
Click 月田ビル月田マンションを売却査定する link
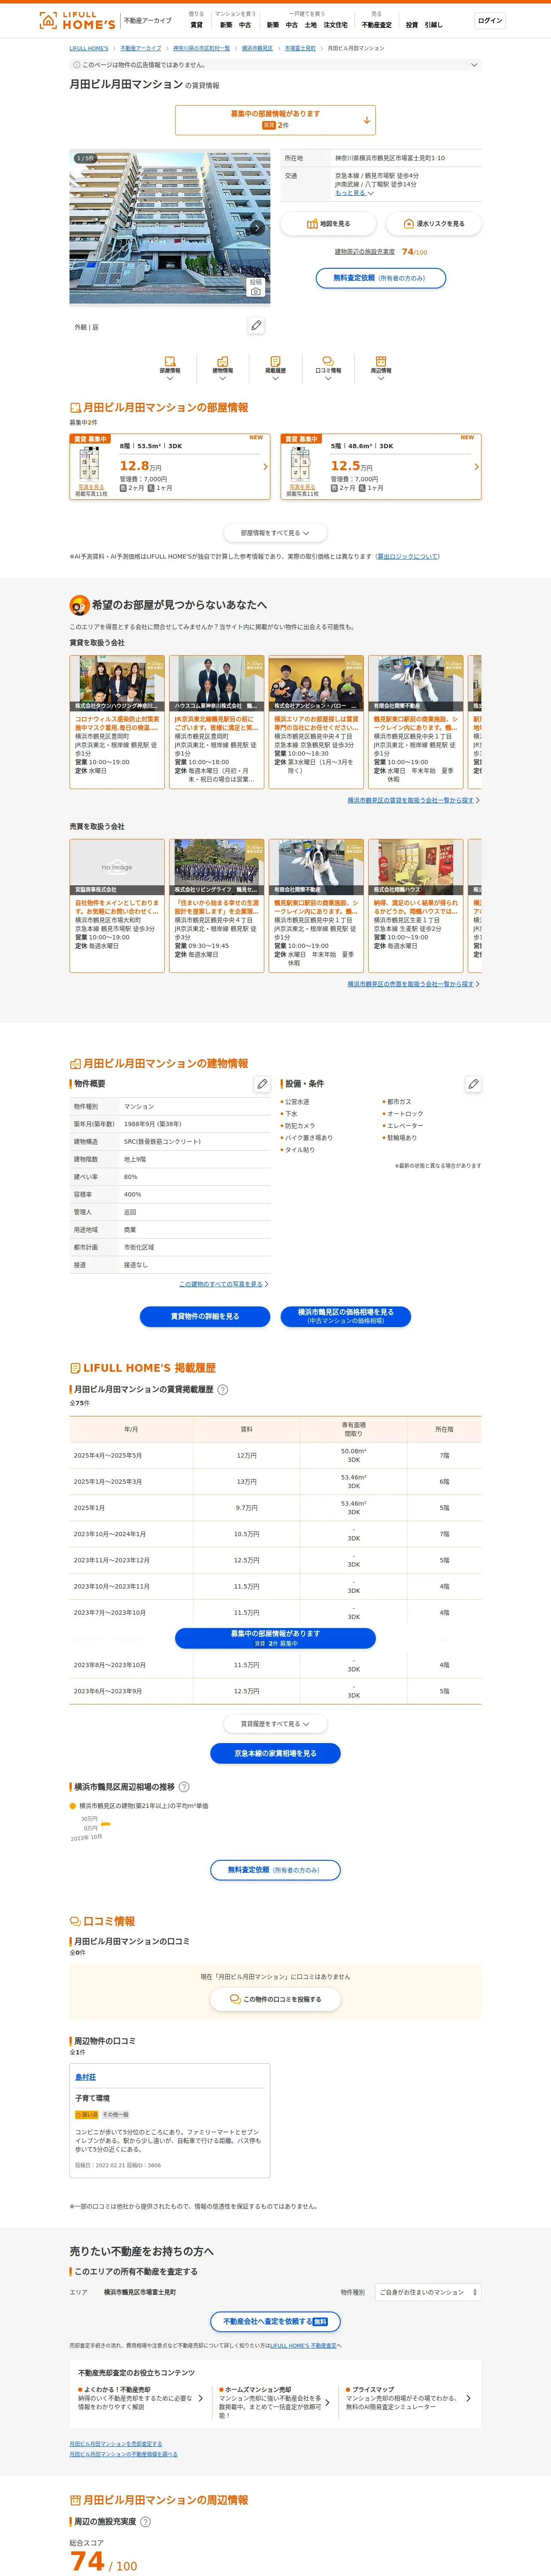click(115, 2444)
